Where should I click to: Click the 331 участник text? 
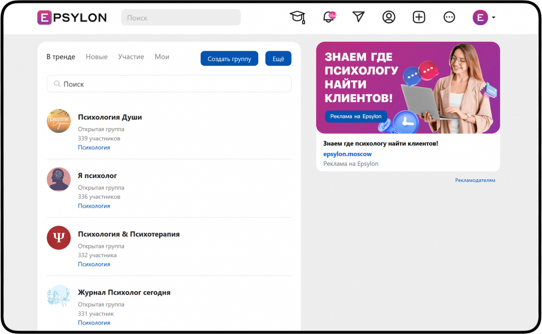[96, 313]
